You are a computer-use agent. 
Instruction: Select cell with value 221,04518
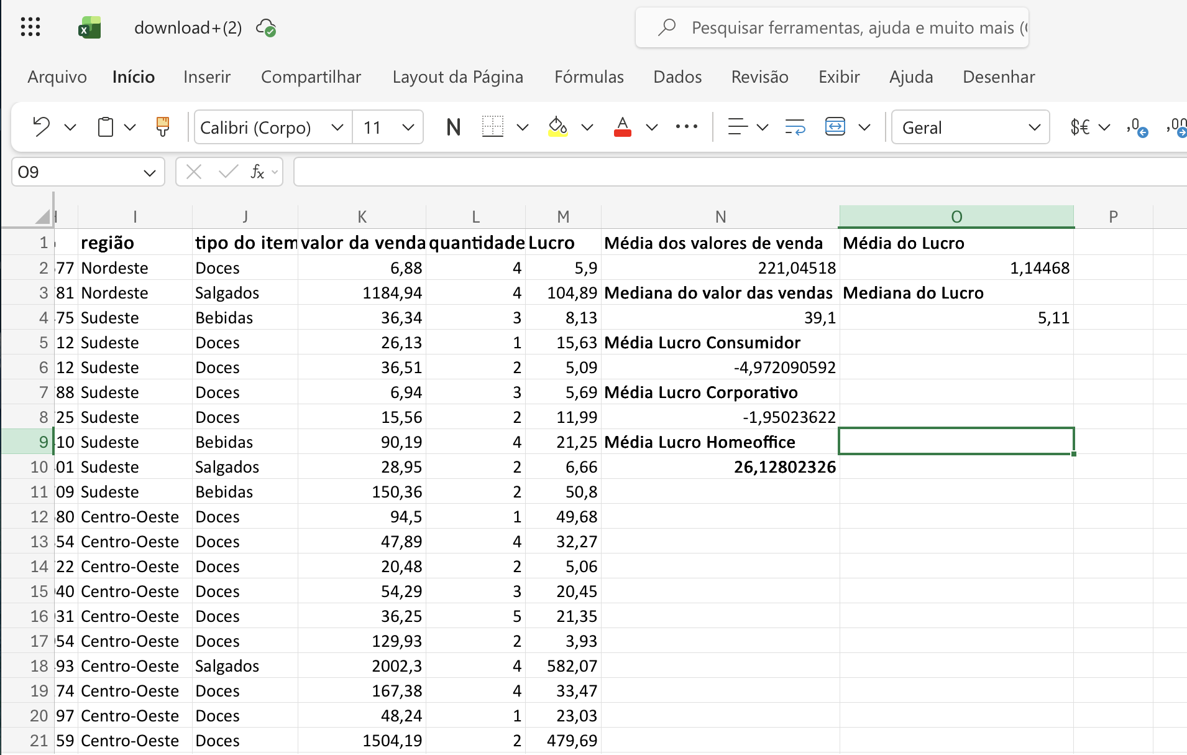(720, 267)
